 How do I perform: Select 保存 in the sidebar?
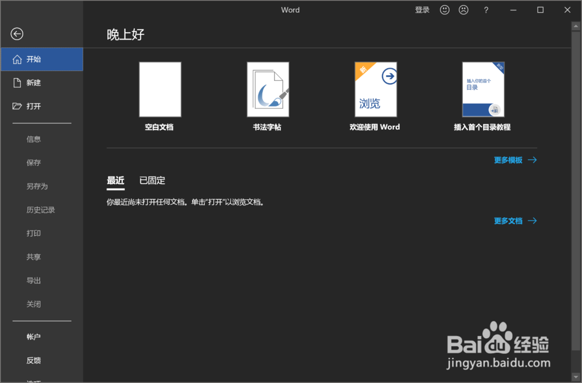(33, 162)
